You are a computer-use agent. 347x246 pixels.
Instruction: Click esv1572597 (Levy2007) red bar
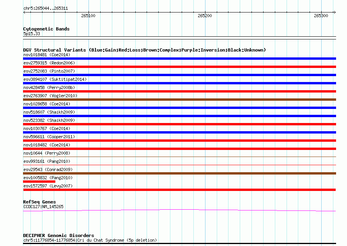[x=179, y=190]
